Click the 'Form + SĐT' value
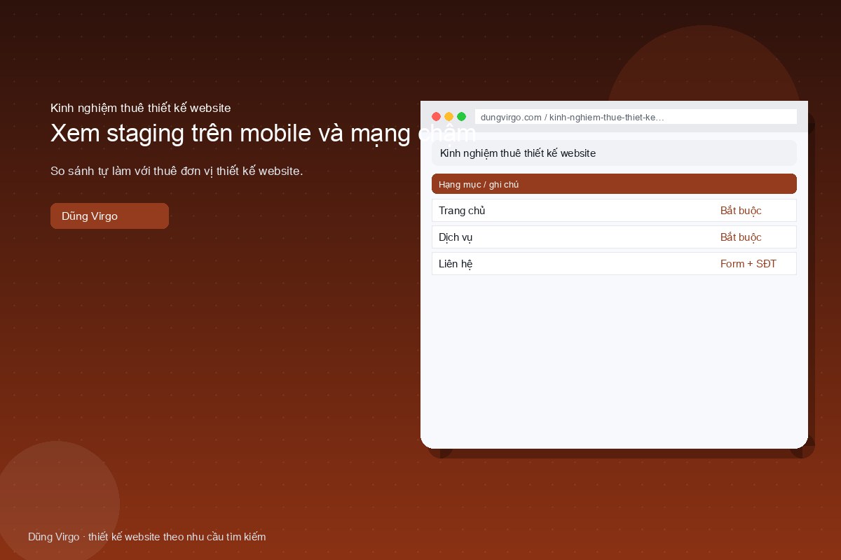Viewport: 841px width, 560px height. click(x=748, y=264)
